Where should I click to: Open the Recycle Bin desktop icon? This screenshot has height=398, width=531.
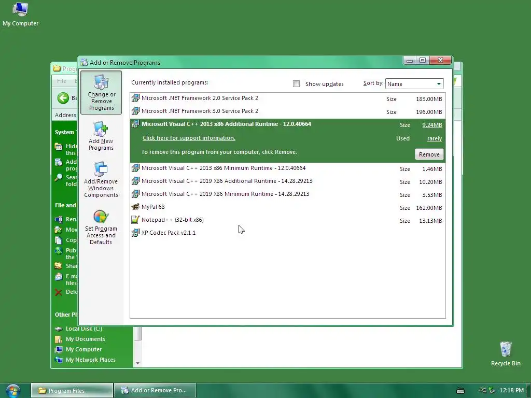(x=506, y=349)
